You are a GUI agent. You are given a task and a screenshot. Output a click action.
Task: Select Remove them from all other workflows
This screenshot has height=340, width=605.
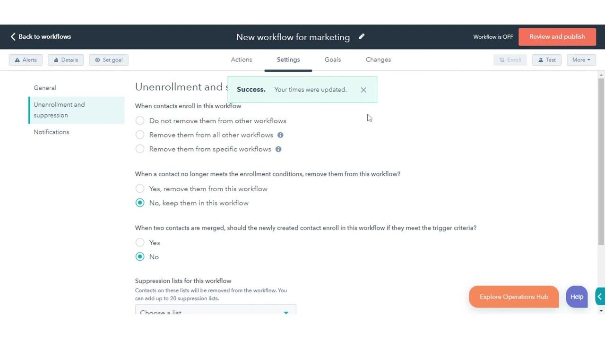[x=140, y=135]
